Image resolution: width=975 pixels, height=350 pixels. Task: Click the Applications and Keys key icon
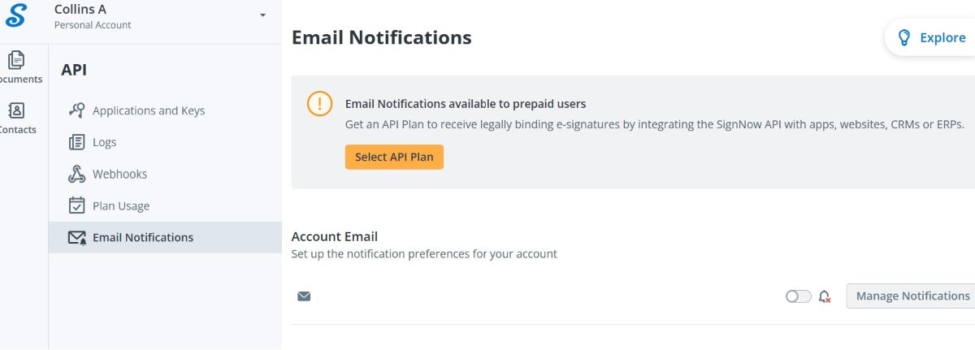tap(77, 110)
